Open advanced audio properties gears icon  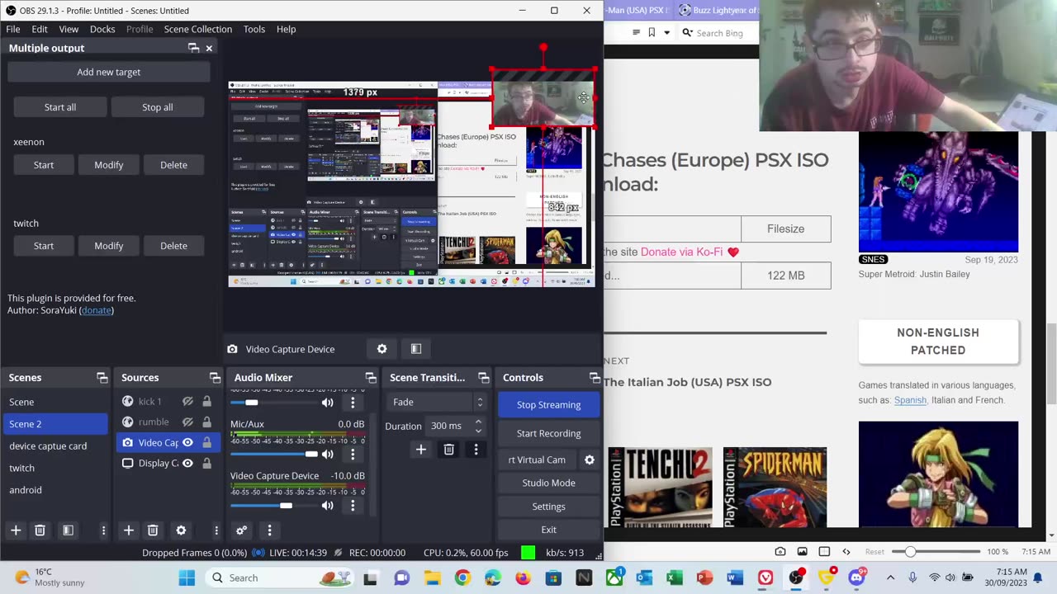point(241,530)
